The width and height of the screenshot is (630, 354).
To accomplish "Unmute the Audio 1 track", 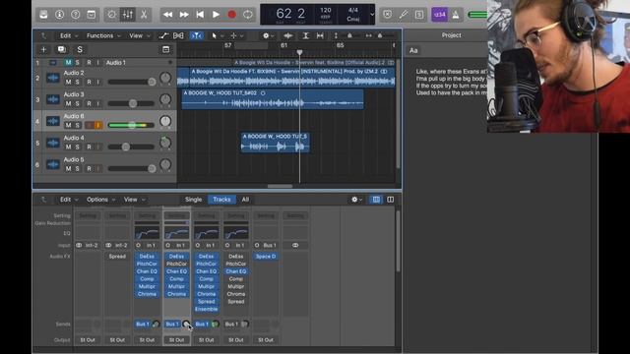I will pos(68,63).
